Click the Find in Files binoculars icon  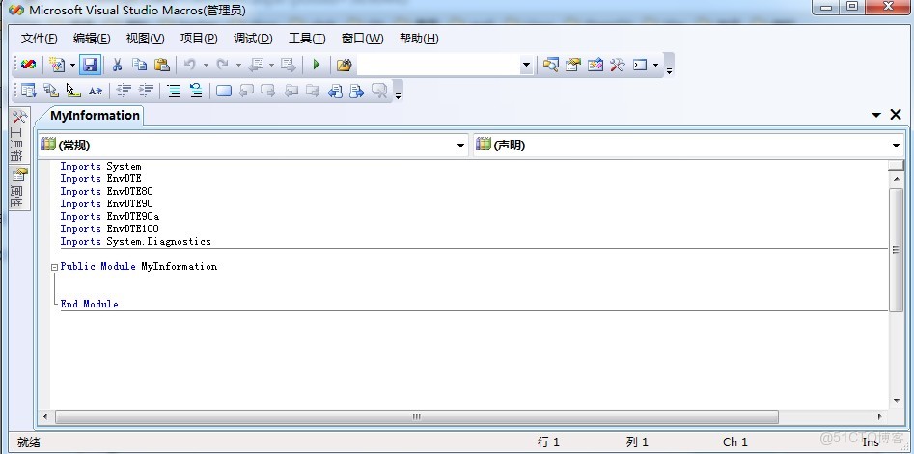click(x=344, y=65)
